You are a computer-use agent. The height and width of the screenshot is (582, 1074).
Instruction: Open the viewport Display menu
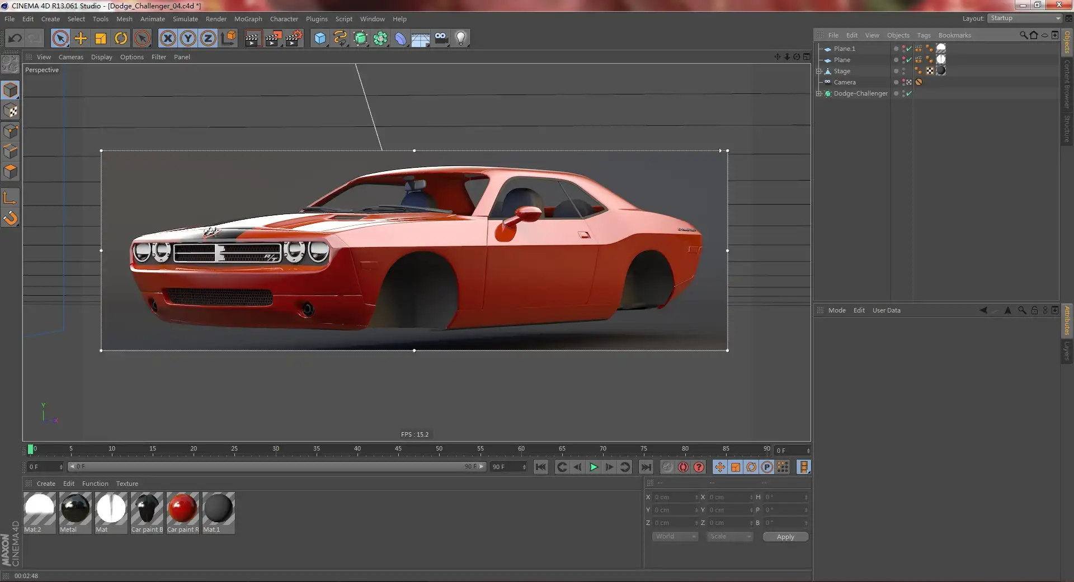[x=102, y=57]
